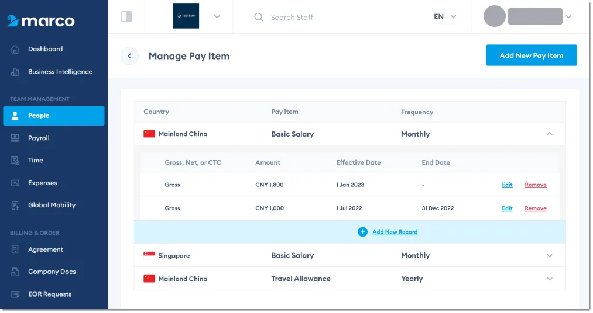Image resolution: width=593 pixels, height=313 pixels.
Task: Click the 'Country' column header
Action: [x=156, y=112]
